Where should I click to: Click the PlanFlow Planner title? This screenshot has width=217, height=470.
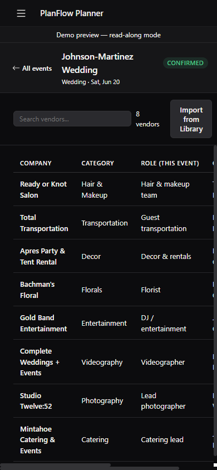click(72, 13)
